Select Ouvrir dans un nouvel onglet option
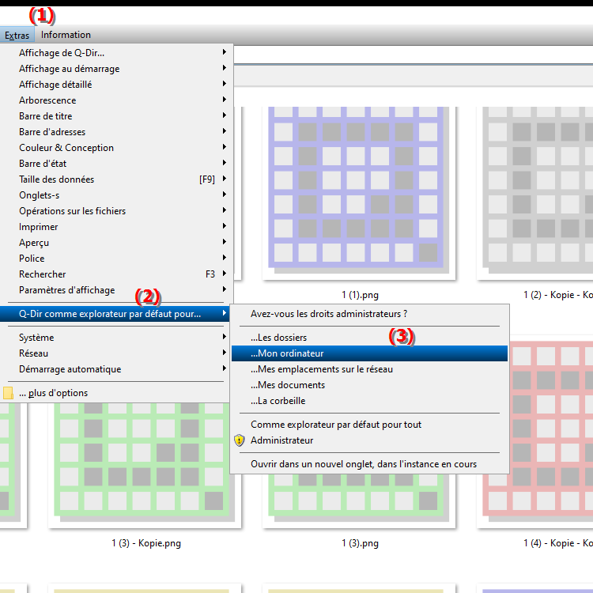Screen dimensions: 593x593 click(x=369, y=464)
